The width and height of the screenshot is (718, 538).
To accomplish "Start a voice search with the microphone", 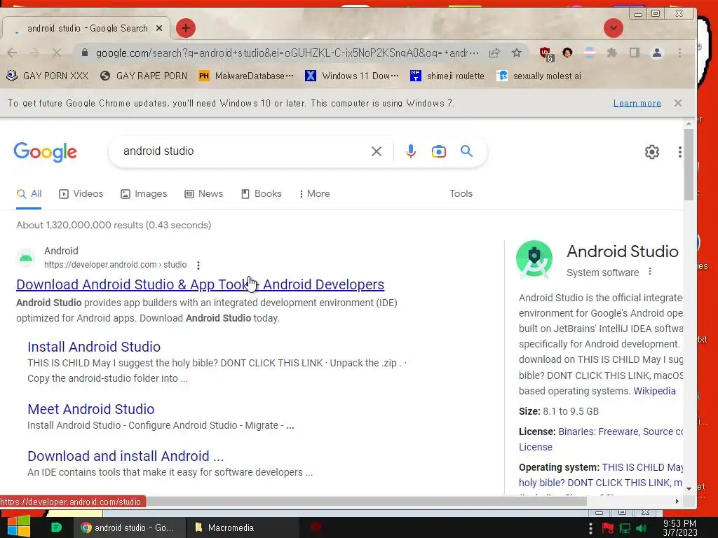I will [x=411, y=151].
